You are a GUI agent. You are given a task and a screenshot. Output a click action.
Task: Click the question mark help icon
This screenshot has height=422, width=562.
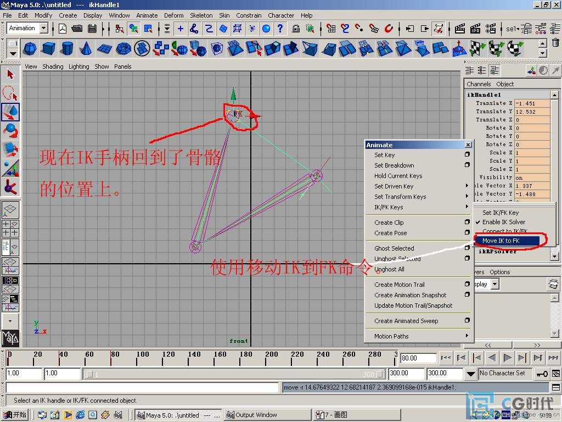[x=280, y=29]
